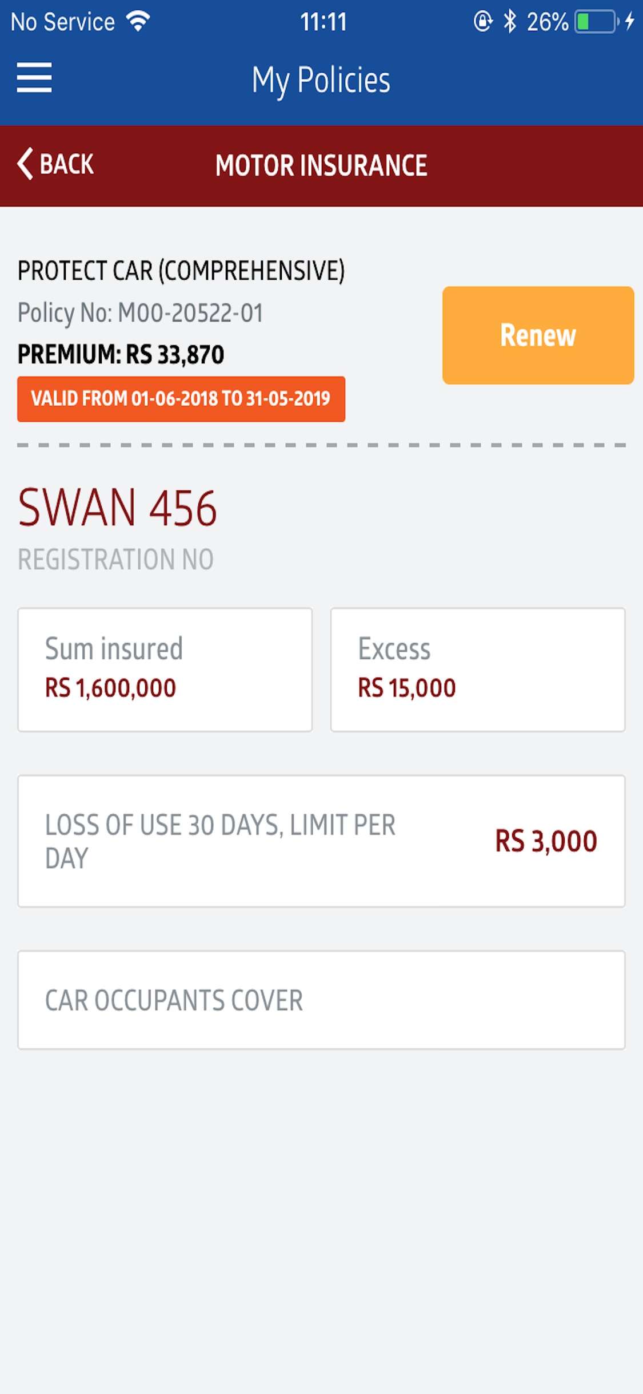Image resolution: width=643 pixels, height=1394 pixels.
Task: Select the Policy No M00-20522-01 text
Action: pyautogui.click(x=141, y=313)
